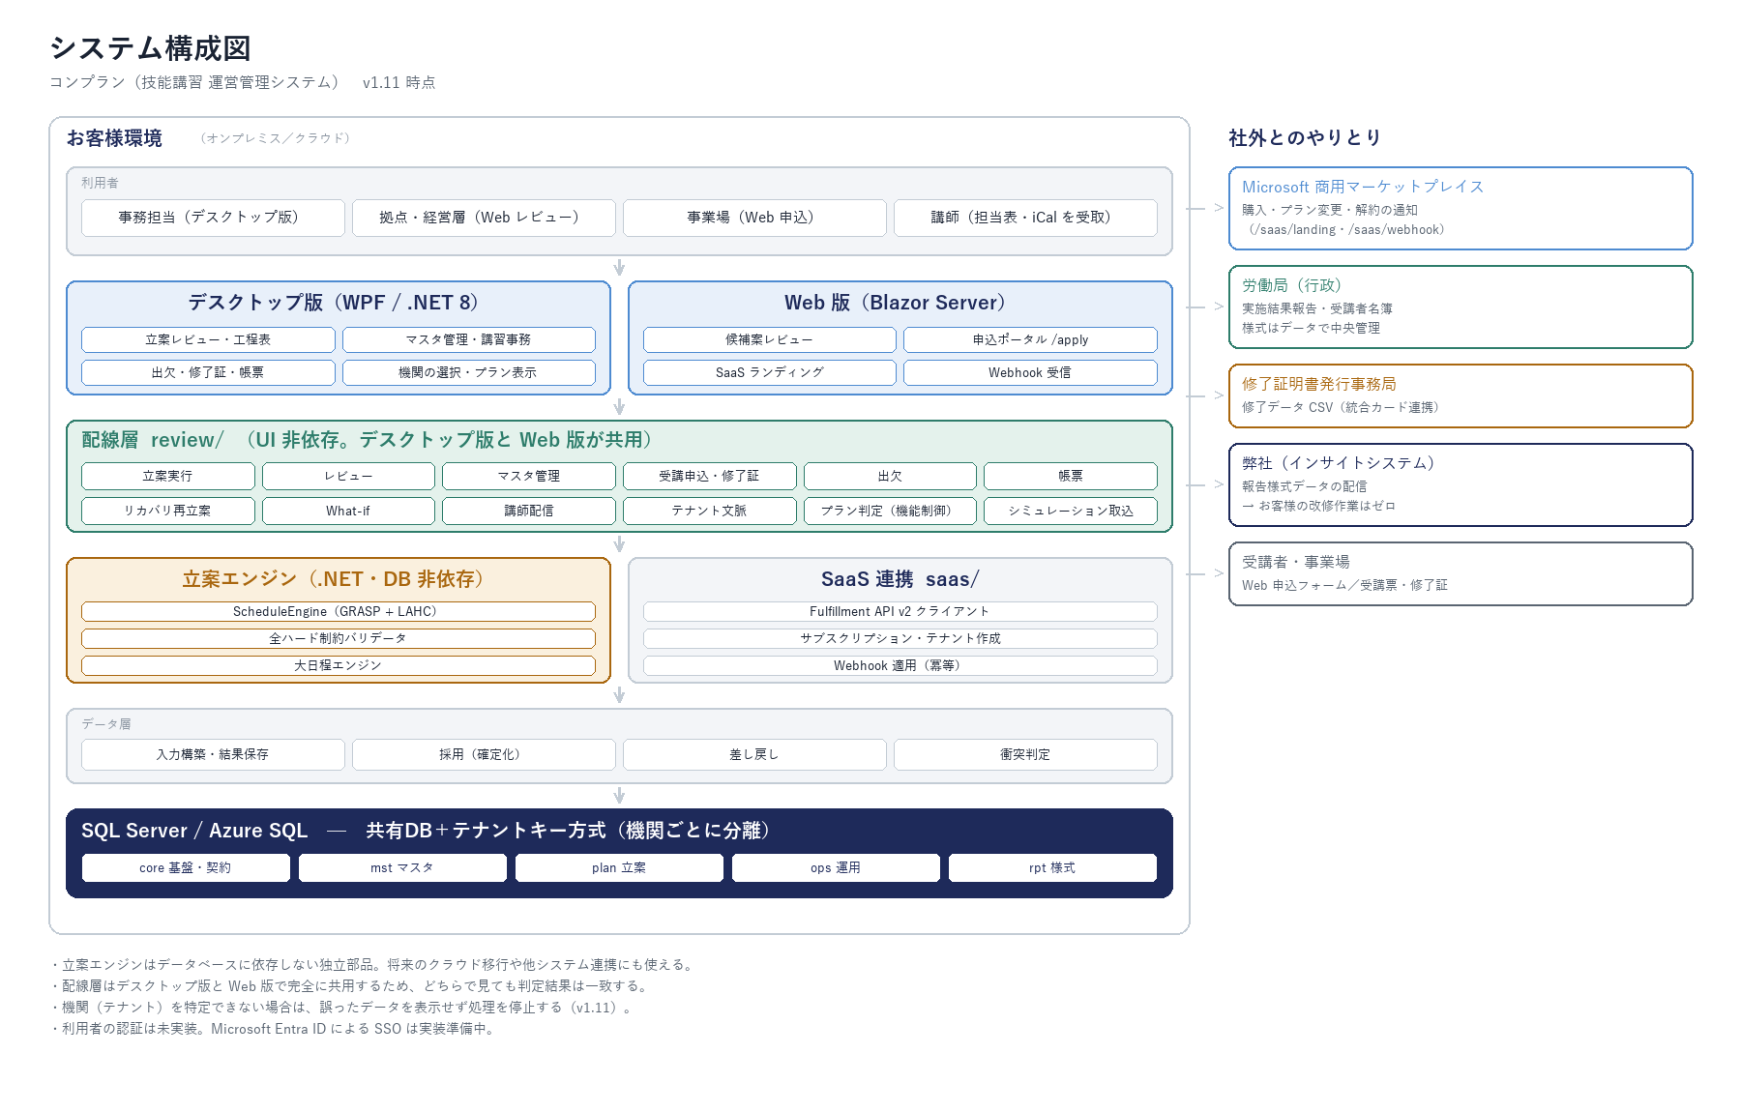Select the 採用（確定化）data layer box
The height and width of the screenshot is (1112, 1741).
click(x=484, y=754)
